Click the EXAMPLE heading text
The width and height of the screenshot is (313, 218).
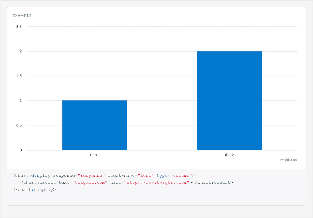[x=22, y=16]
